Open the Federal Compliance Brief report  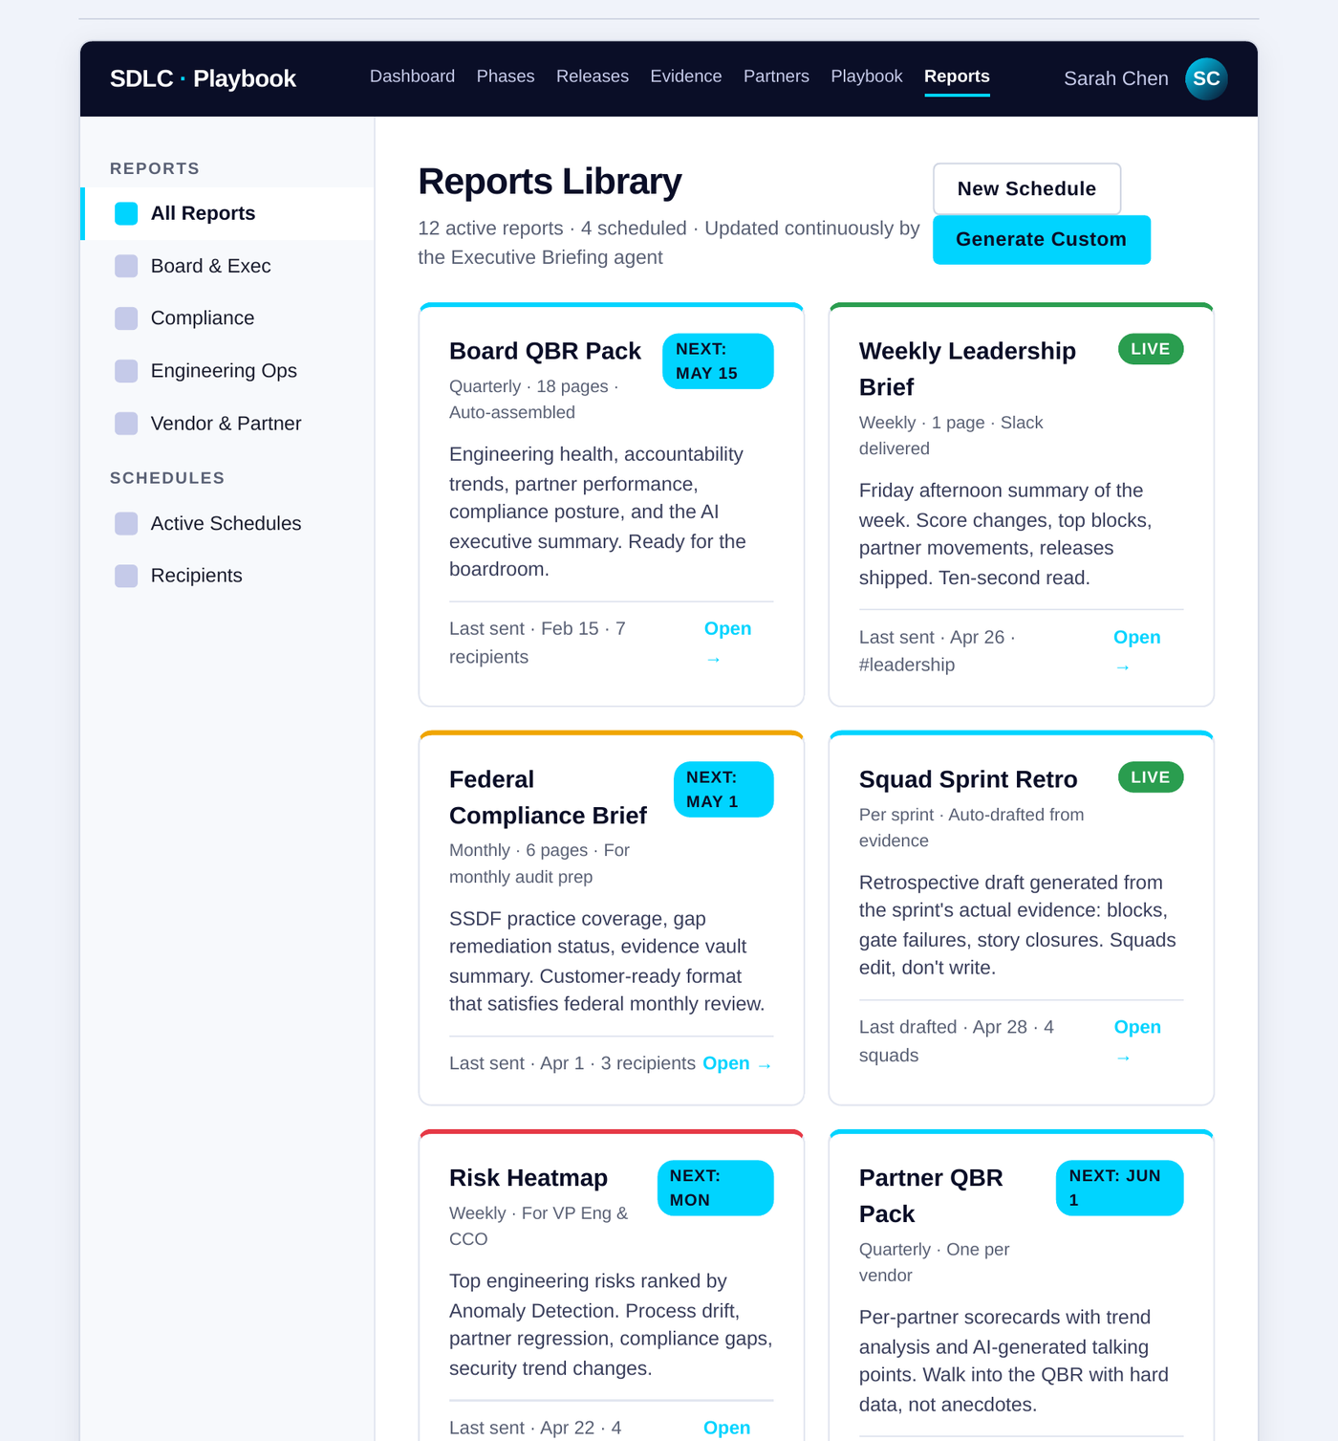pos(737,1063)
